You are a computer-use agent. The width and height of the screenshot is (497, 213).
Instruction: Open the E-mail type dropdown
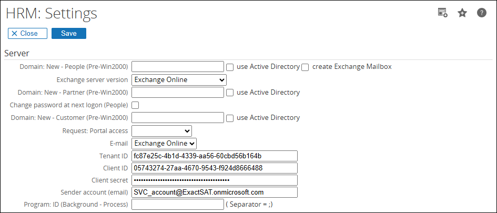point(164,144)
